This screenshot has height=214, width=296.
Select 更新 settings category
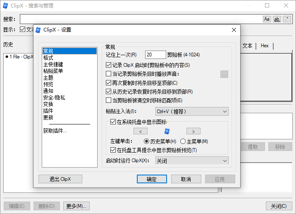point(69,118)
